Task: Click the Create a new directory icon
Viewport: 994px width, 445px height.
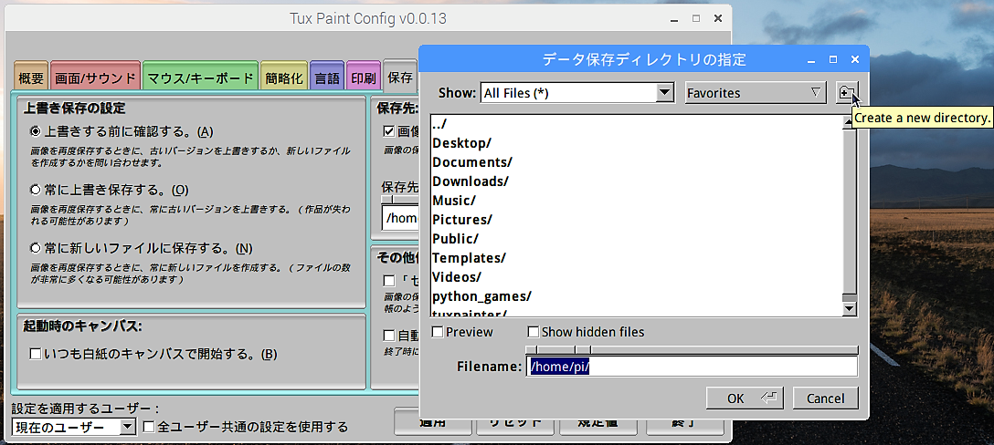Action: click(847, 93)
